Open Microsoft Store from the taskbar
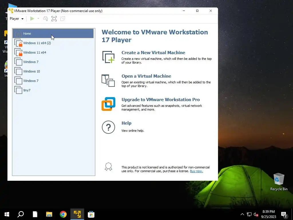The height and width of the screenshot is (220, 293). (91, 214)
